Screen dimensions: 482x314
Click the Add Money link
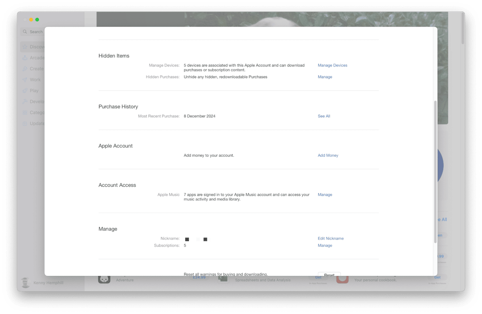click(328, 155)
